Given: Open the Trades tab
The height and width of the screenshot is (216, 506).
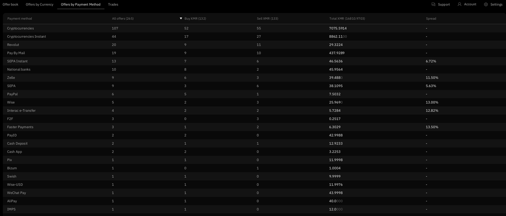Looking at the screenshot, I should click(113, 4).
